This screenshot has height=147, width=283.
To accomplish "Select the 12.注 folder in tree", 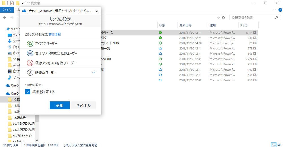I will (14, 111).
